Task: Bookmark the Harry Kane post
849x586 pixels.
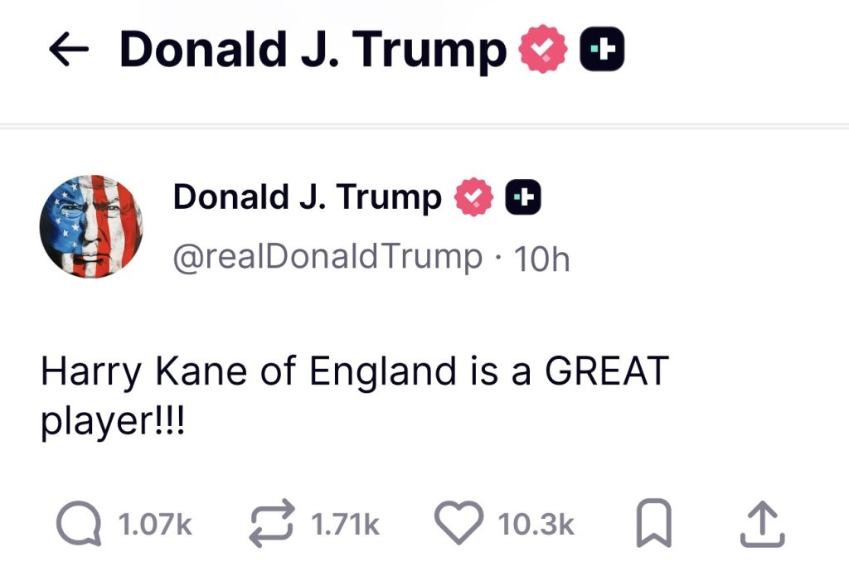Action: [653, 523]
